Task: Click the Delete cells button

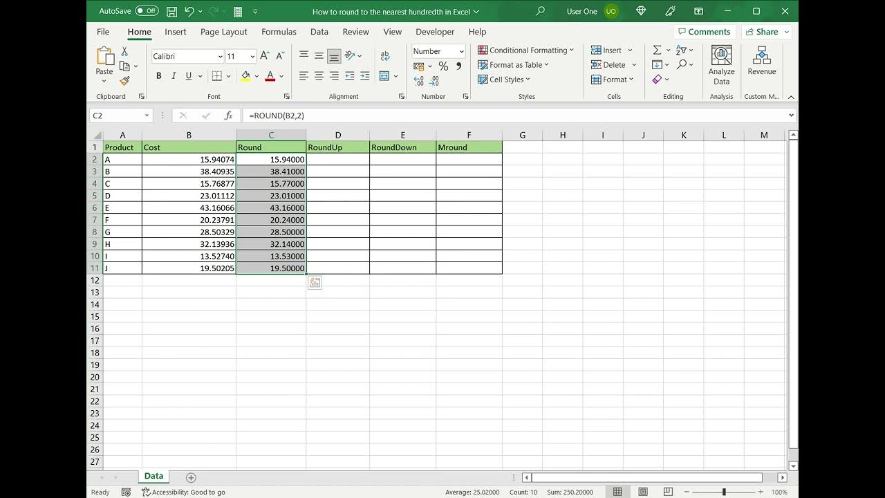Action: tap(608, 65)
